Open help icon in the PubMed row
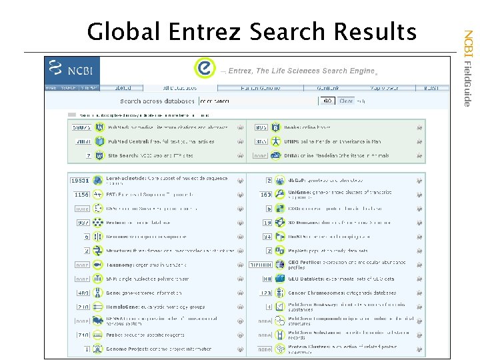Screen dimensions: 480x360 pyautogui.click(x=240, y=127)
